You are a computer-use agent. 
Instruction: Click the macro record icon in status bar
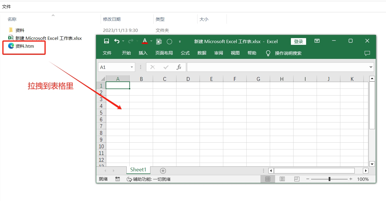117,179
